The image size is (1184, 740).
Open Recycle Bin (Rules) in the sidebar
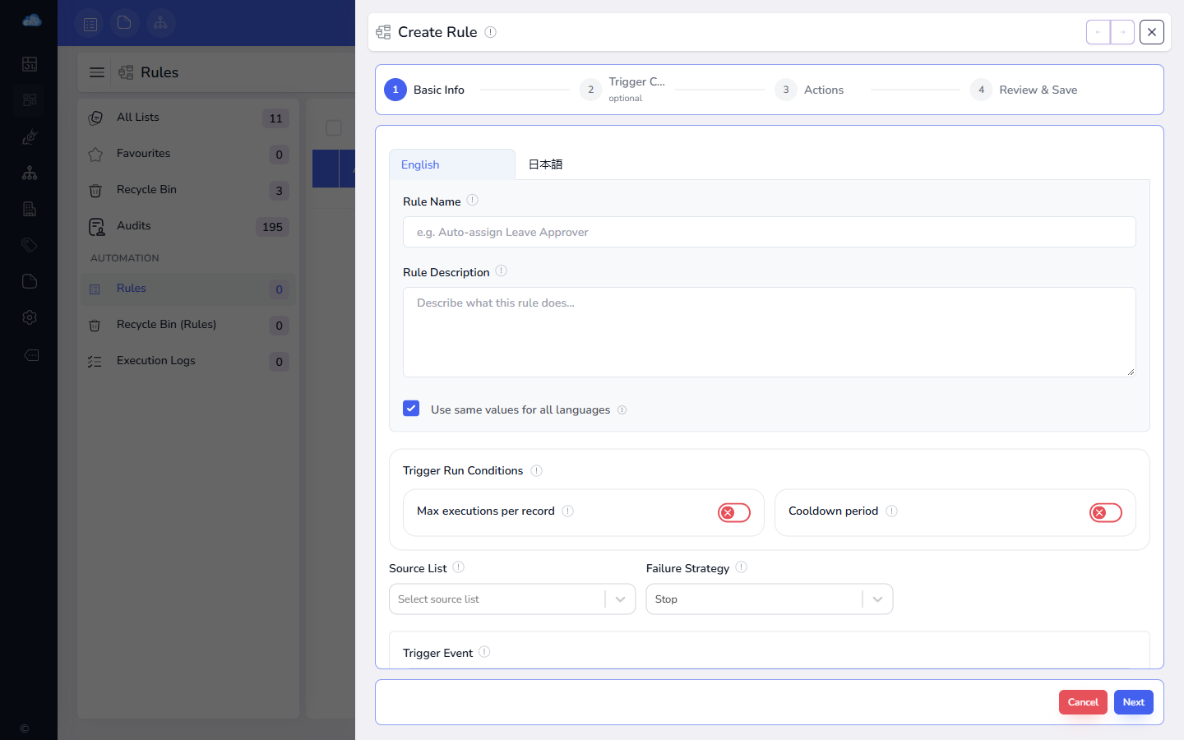[x=188, y=325]
